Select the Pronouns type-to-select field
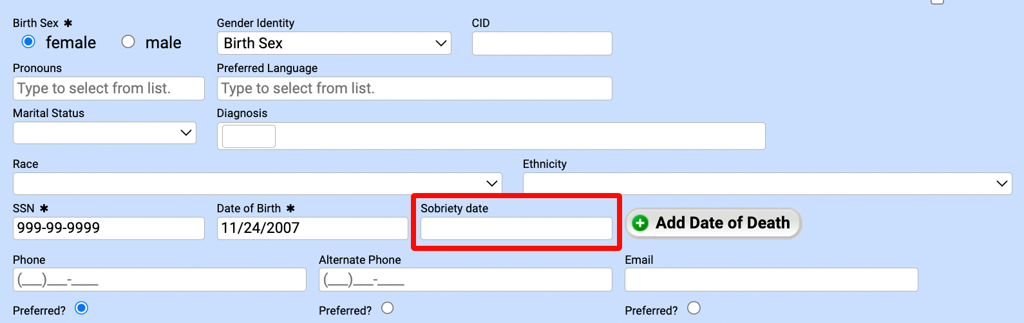 109,89
